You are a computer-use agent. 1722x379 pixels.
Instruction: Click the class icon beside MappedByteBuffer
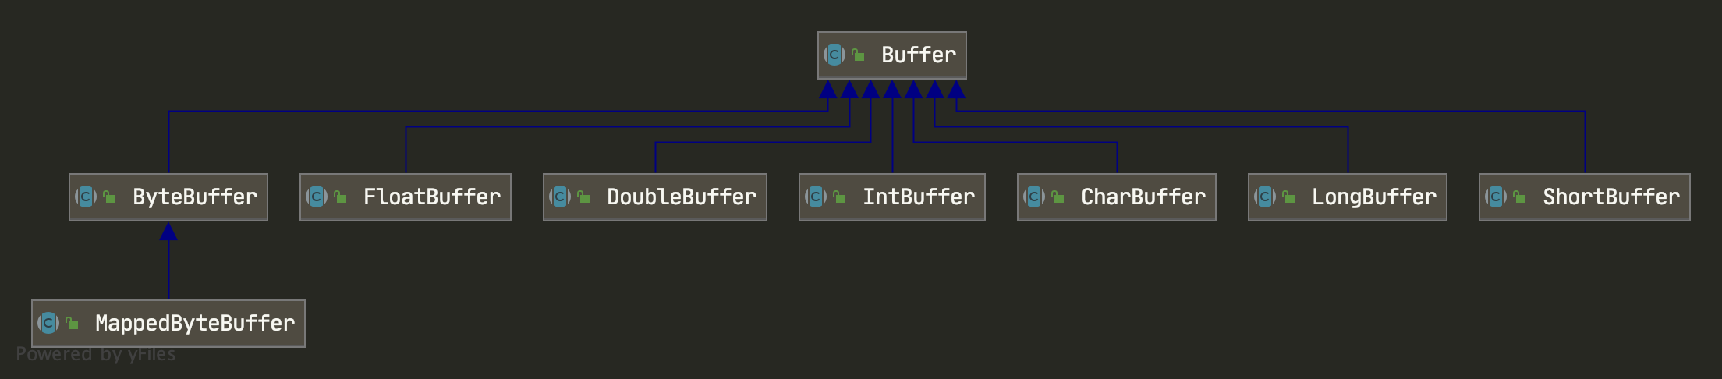tap(48, 323)
